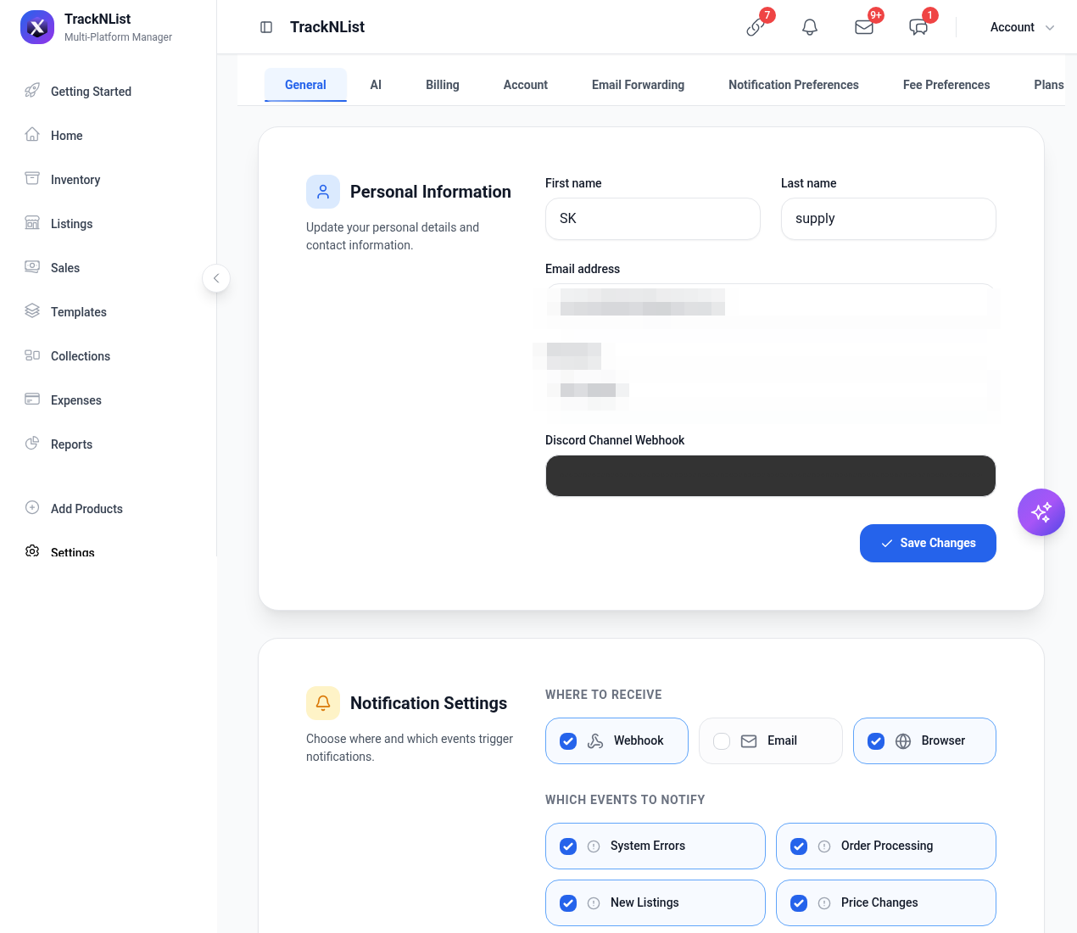Click the Email envelope option icon
The width and height of the screenshot is (1077, 933).
tap(749, 741)
